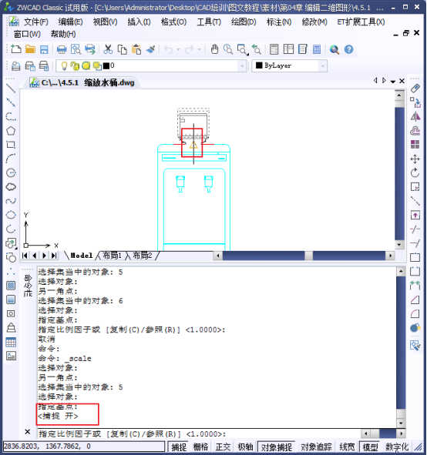Toggle 对象追踪 object tracking
This screenshot has height=455, width=427.
[316, 447]
